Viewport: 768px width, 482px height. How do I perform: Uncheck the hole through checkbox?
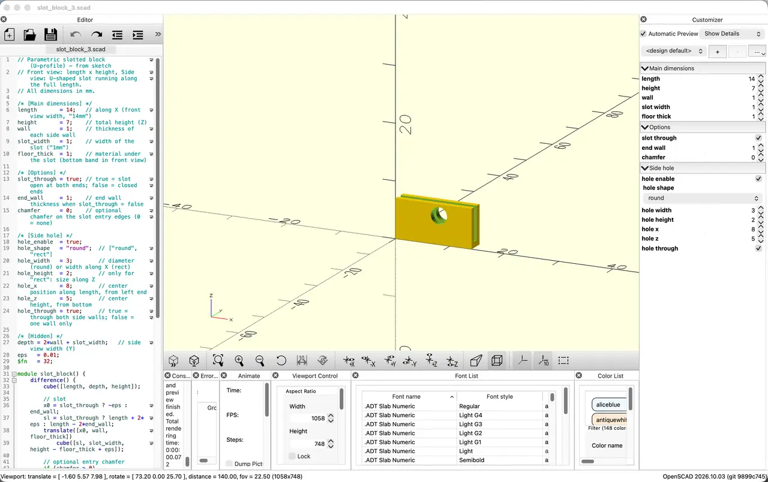(758, 248)
